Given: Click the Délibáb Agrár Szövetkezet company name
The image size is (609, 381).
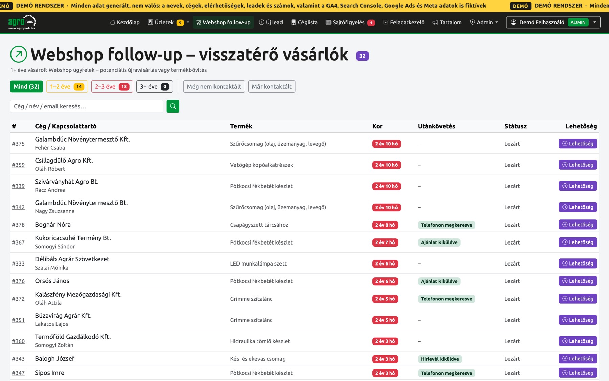Looking at the screenshot, I should click(x=72, y=259).
